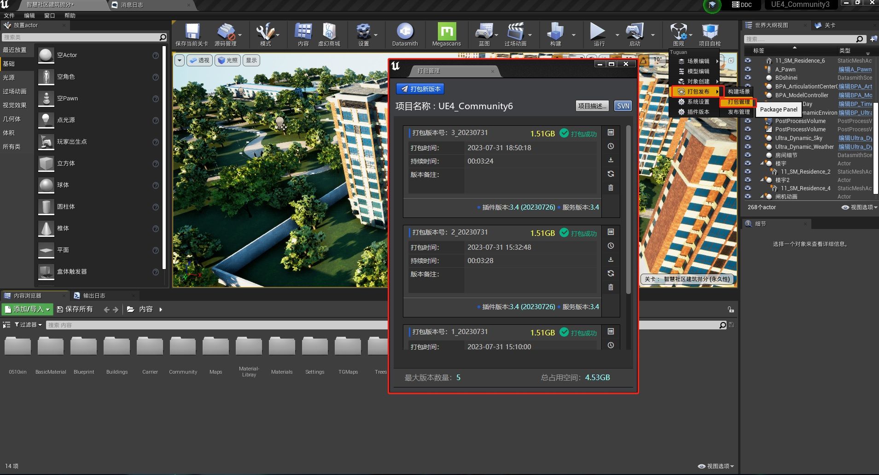Expand the Play (运行) options dropdown arrow

click(x=617, y=35)
